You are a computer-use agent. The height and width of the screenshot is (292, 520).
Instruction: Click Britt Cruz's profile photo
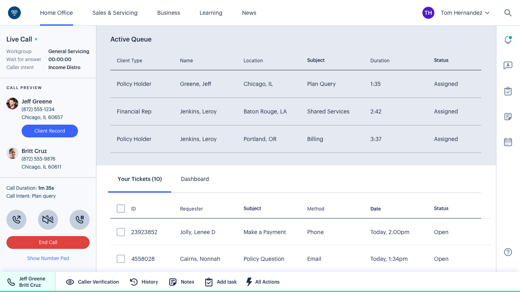coord(12,153)
